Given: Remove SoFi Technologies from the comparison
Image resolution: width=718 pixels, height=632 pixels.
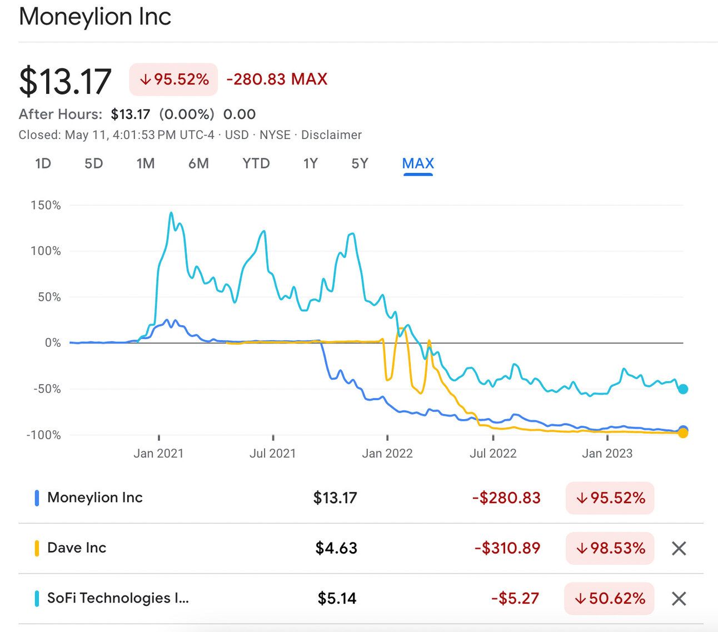Looking at the screenshot, I should pyautogui.click(x=679, y=599).
